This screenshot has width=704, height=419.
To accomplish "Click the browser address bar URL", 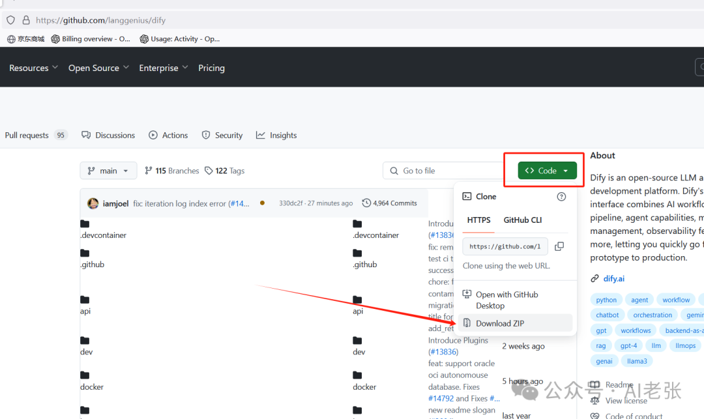I will (x=100, y=20).
